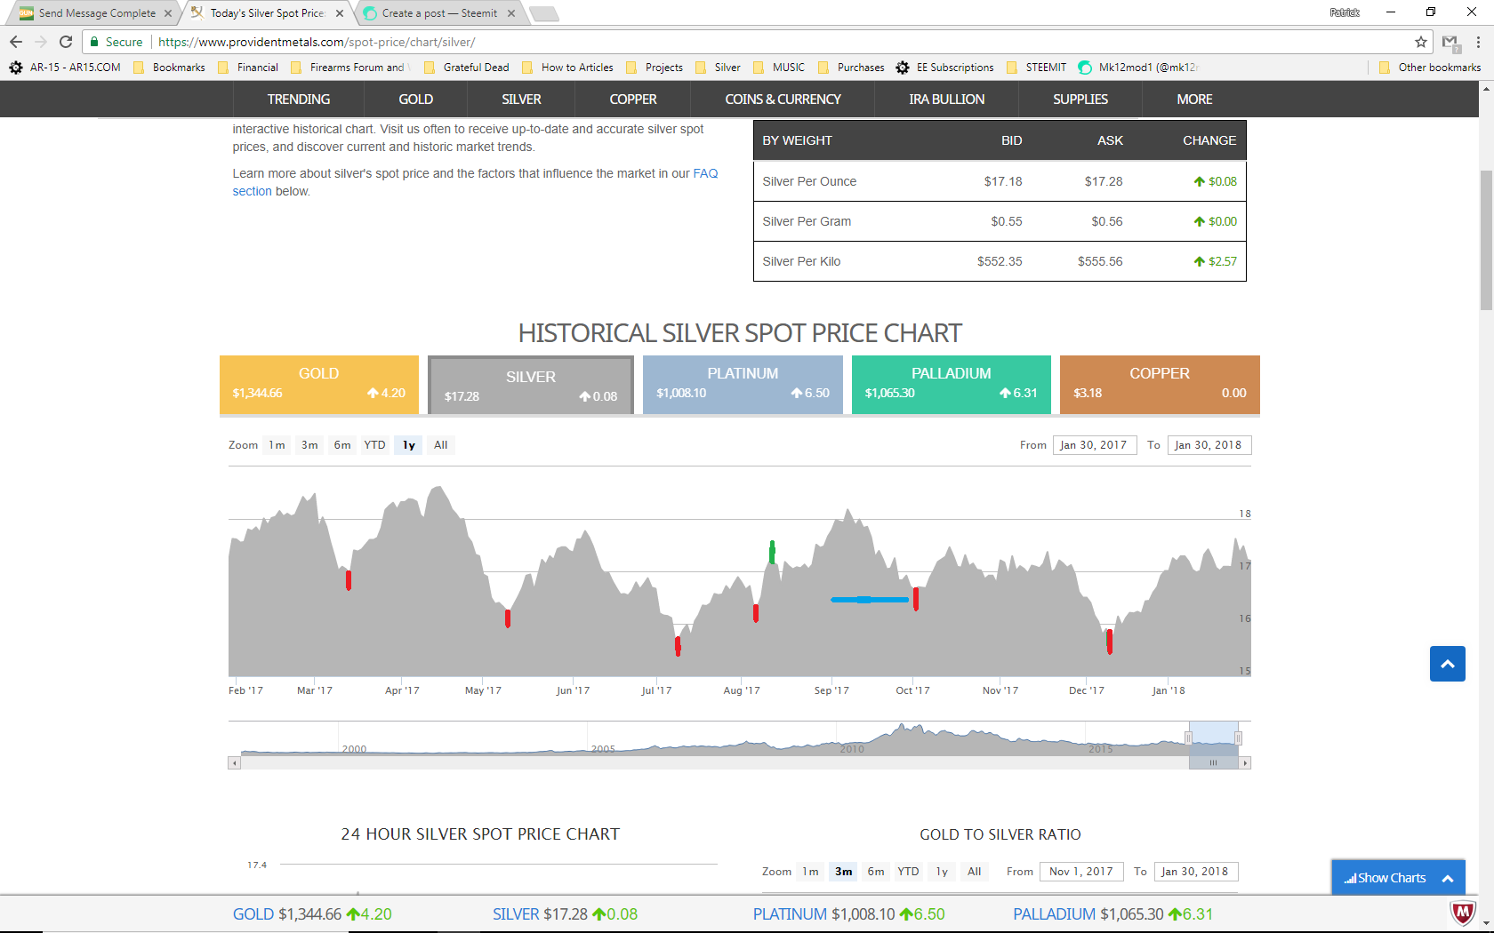Image resolution: width=1494 pixels, height=933 pixels.
Task: Open the SUPPLIES navigation menu
Action: tap(1080, 100)
